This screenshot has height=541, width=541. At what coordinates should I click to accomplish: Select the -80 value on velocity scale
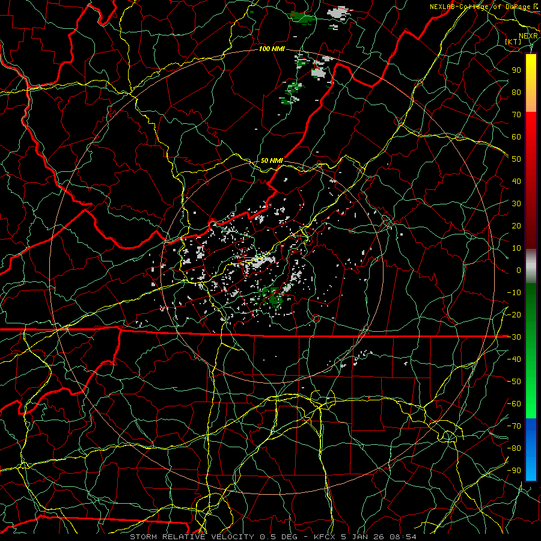pos(514,448)
